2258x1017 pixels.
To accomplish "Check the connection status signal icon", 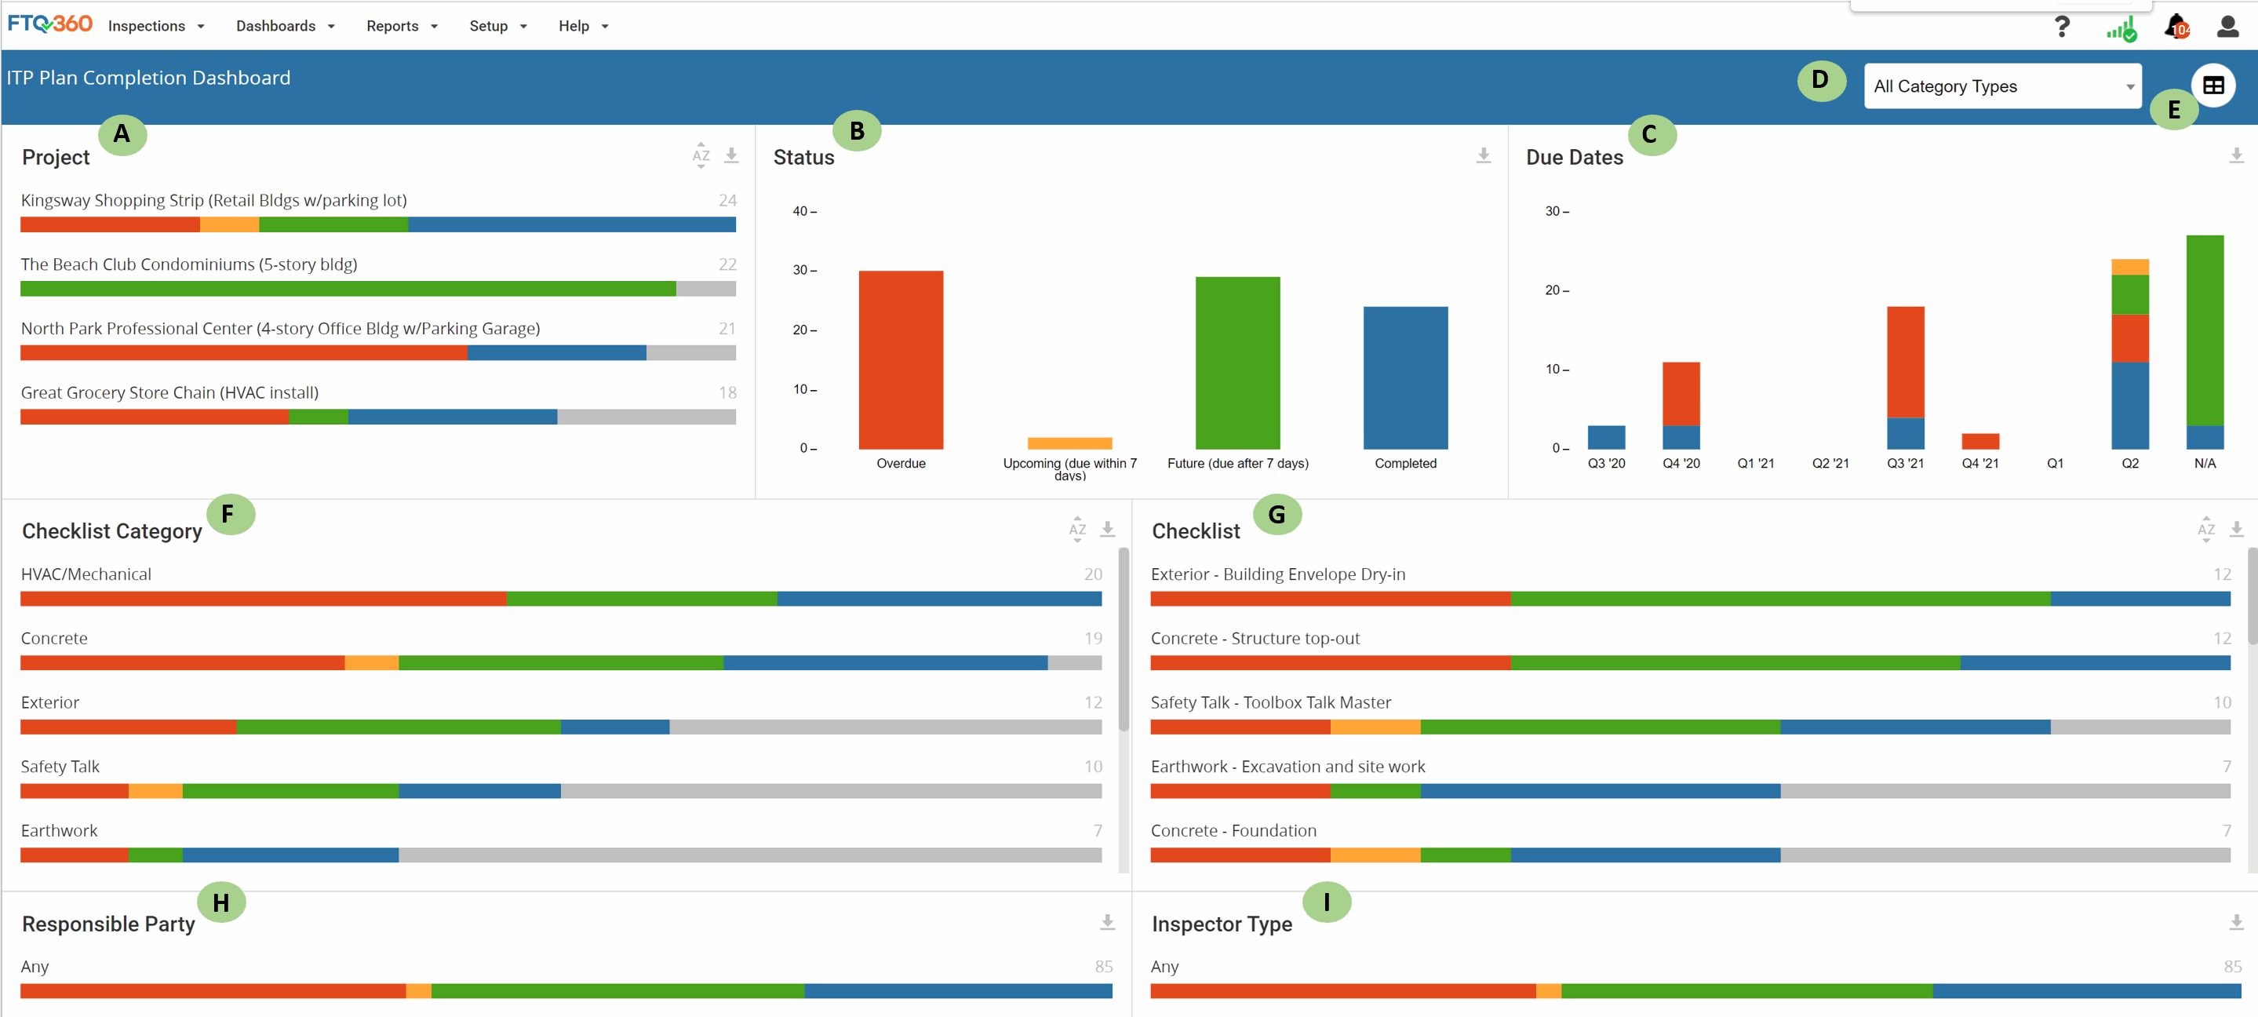I will coord(2121,28).
